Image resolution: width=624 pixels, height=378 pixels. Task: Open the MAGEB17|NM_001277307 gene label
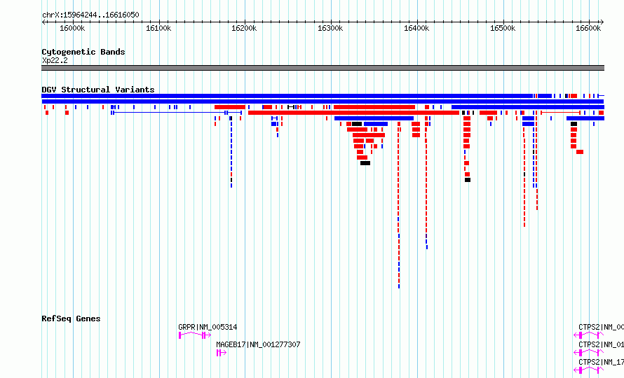click(258, 344)
